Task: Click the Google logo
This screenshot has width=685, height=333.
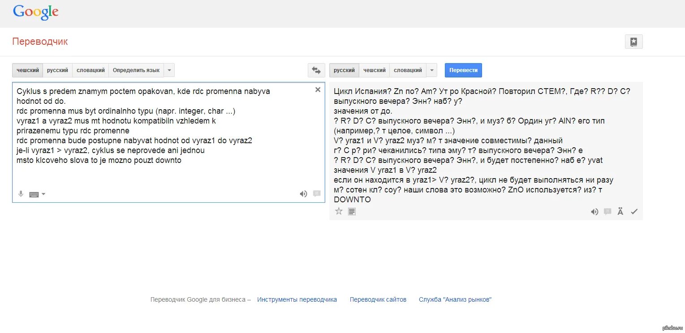Action: coord(36,13)
